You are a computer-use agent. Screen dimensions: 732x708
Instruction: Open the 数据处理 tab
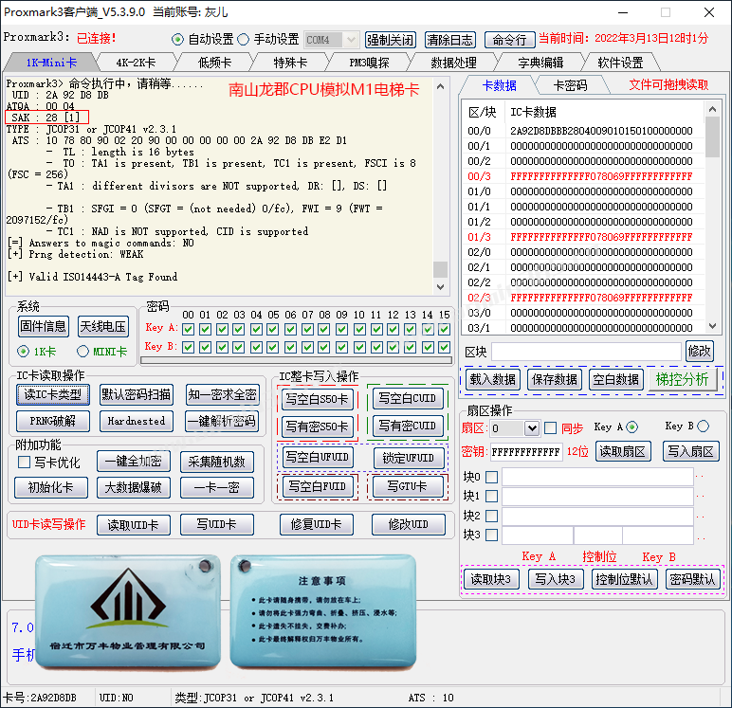point(453,63)
